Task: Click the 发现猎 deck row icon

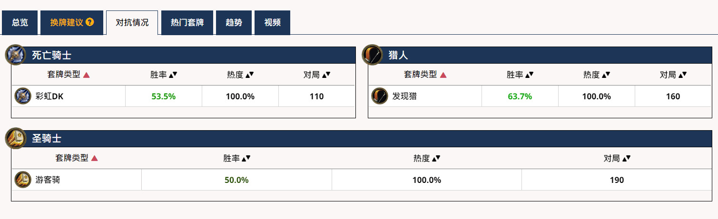Action: point(379,96)
